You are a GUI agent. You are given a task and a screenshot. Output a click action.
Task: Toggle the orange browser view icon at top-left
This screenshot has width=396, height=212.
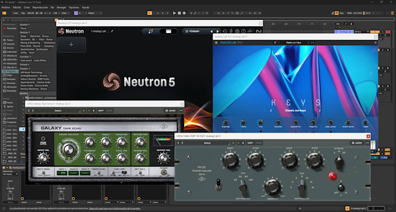4,13
